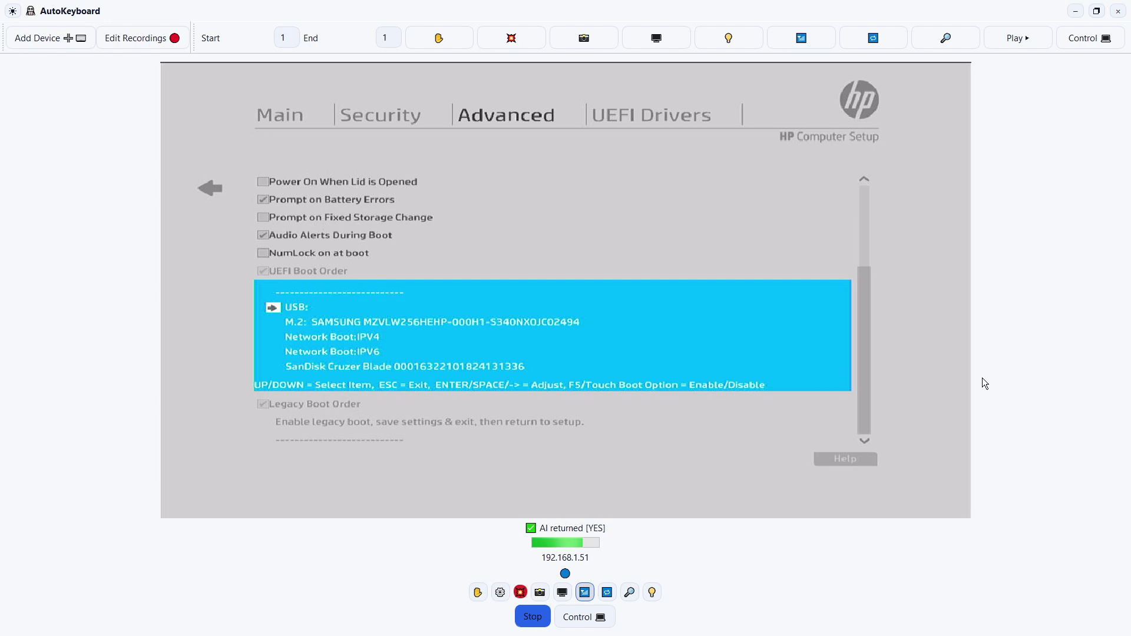This screenshot has height=636, width=1131.
Task: Open the Play dropdown
Action: pyautogui.click(x=1017, y=37)
